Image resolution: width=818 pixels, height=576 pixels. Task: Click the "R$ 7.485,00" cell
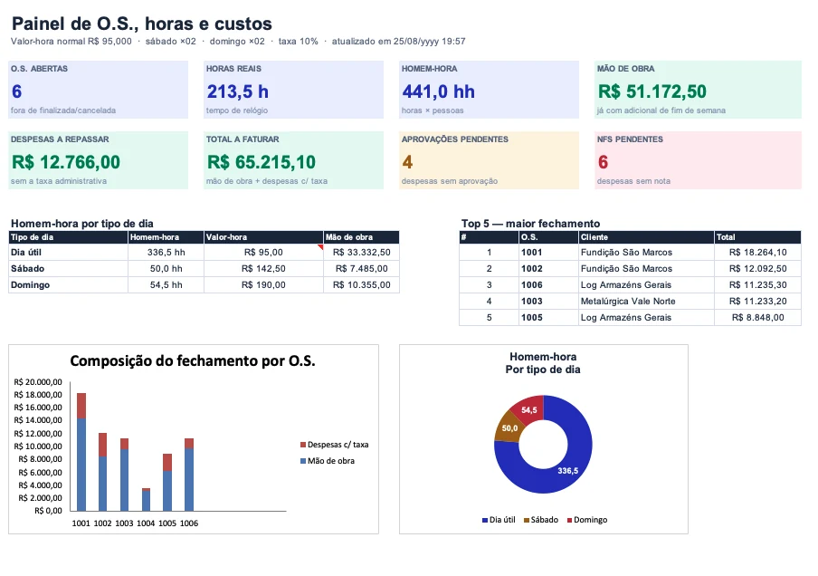click(362, 268)
